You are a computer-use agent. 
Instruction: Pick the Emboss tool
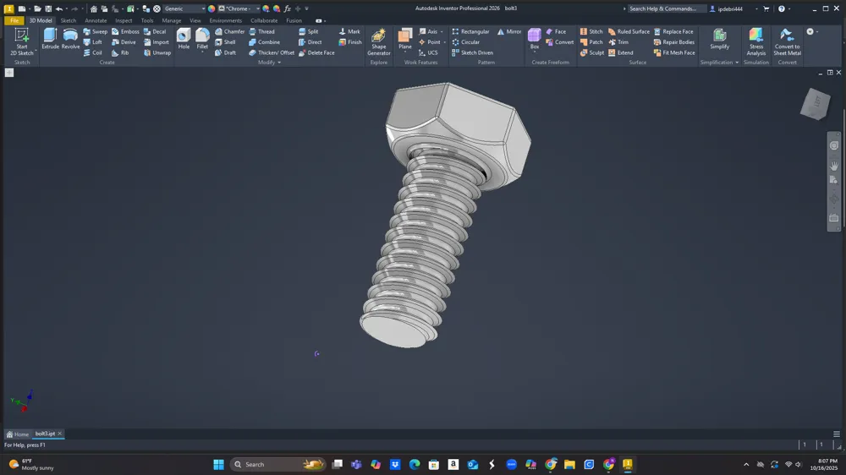coord(125,32)
